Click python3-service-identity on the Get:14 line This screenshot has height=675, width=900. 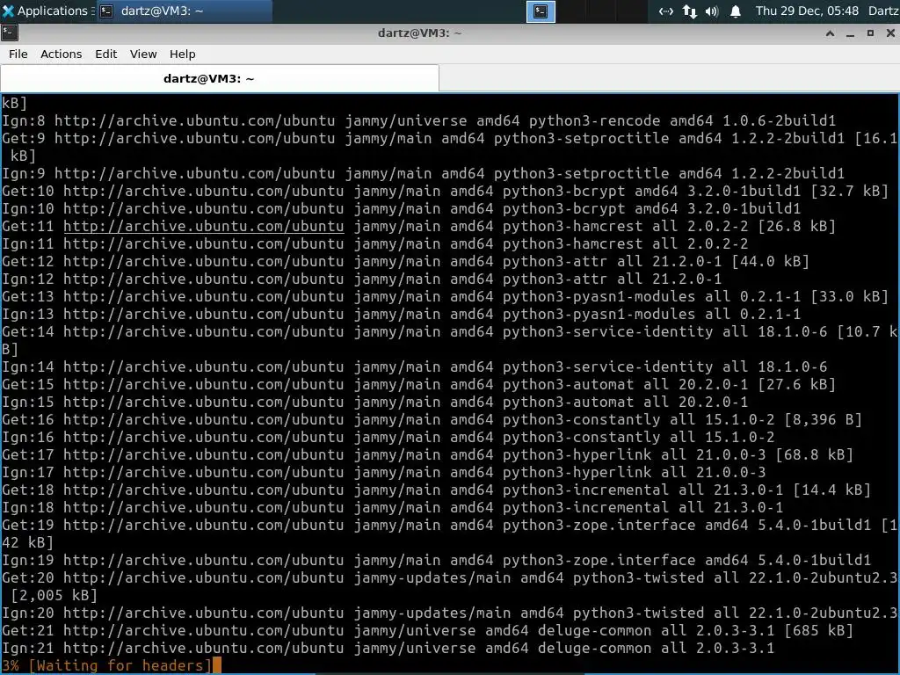click(608, 331)
